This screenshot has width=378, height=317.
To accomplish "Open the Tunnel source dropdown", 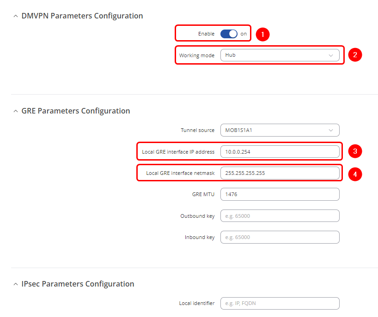I will [x=280, y=130].
